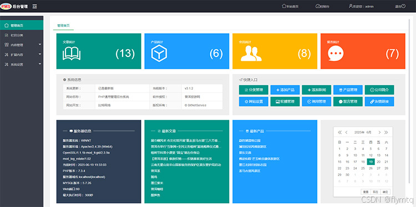Expand the 扩展内容 sidebar arrow
Screen dimensions: 416x207
(40, 54)
